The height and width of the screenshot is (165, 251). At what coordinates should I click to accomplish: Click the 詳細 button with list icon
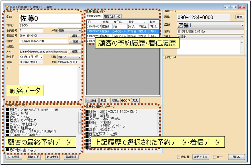(92, 100)
